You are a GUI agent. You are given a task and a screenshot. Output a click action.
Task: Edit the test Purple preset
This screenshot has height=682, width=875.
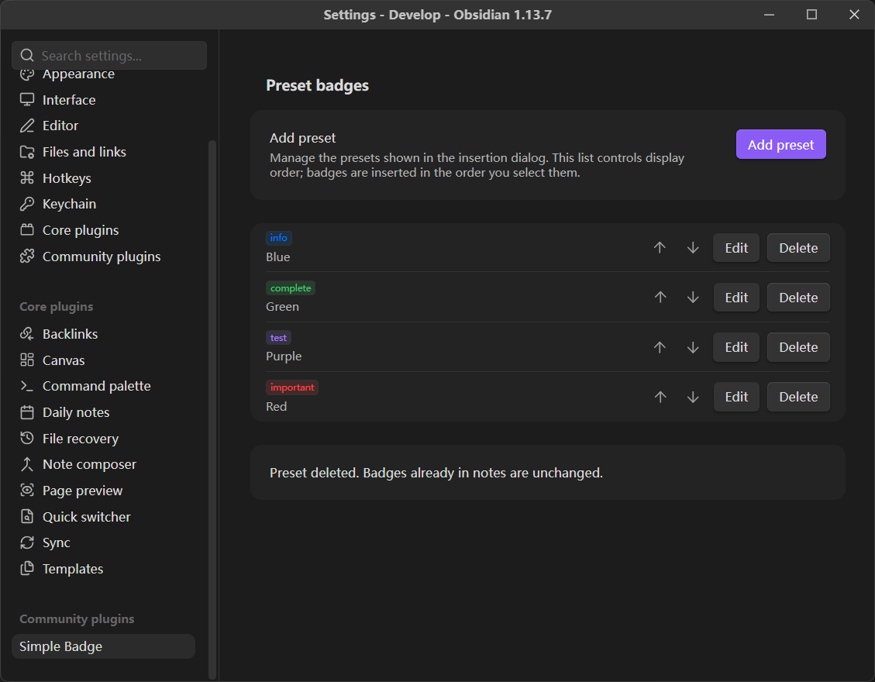pos(736,347)
